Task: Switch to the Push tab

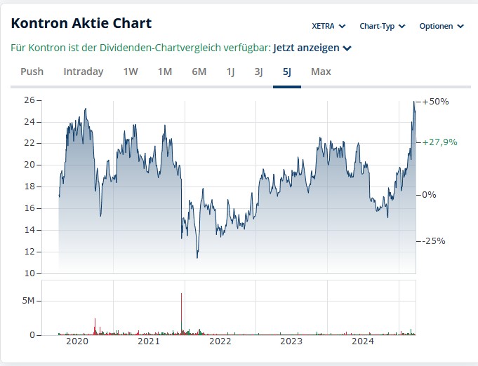Action: point(32,72)
